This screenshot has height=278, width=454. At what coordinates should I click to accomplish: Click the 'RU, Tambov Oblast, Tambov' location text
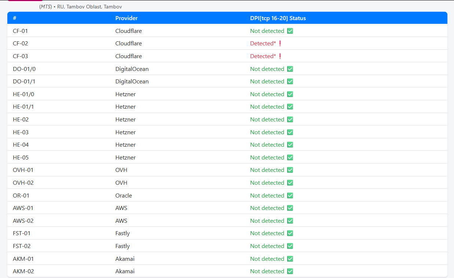(x=89, y=7)
